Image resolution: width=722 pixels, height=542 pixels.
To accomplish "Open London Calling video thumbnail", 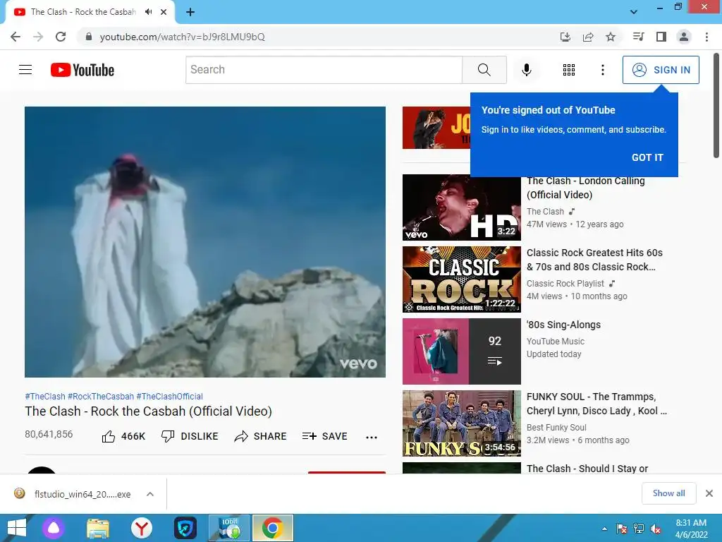I will click(x=461, y=207).
